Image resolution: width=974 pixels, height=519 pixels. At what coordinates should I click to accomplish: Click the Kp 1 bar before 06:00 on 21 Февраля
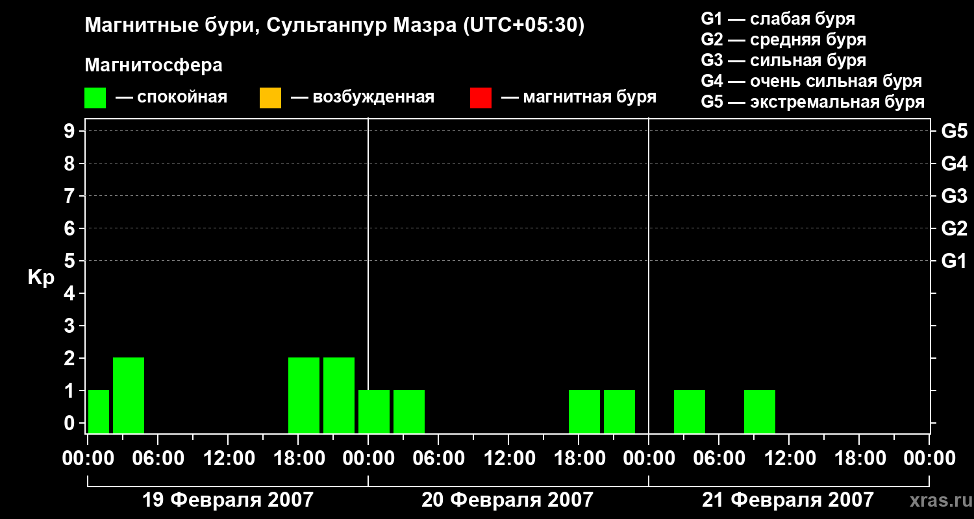pos(690,411)
